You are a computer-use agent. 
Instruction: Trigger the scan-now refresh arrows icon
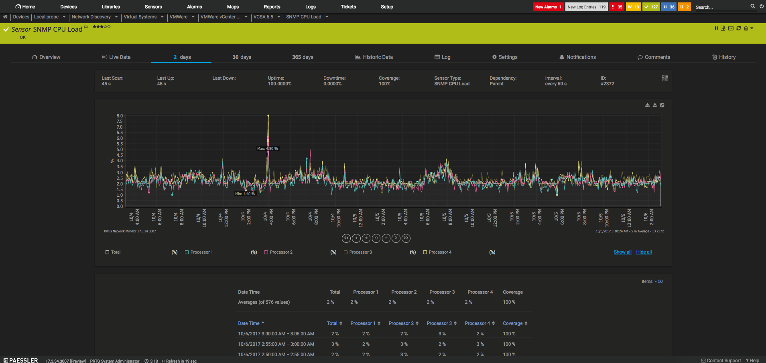(738, 28)
